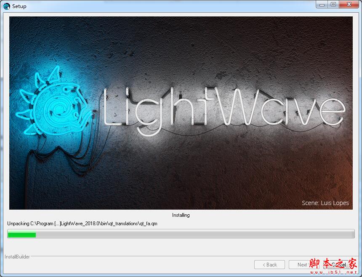The width and height of the screenshot is (362, 277).
Task: Click the 'InstallBuilder' label
Action: 17,257
